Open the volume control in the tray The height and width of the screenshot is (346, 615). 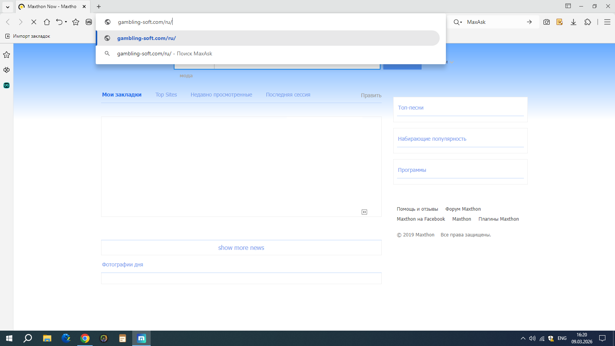pyautogui.click(x=532, y=338)
